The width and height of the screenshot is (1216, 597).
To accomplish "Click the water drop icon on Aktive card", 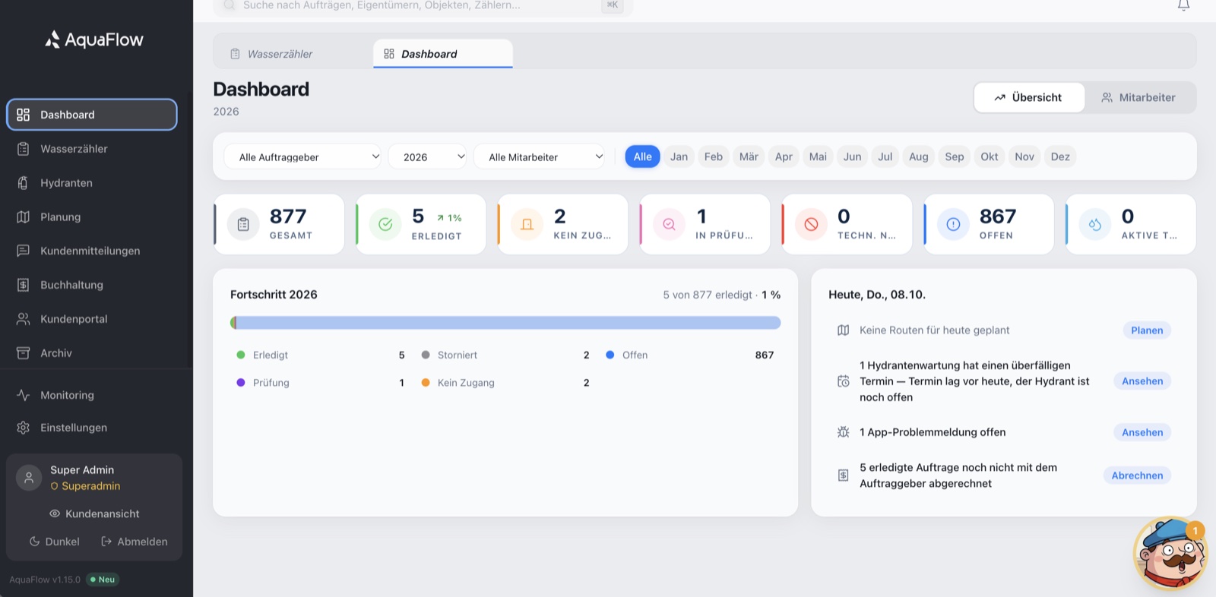I will [1095, 224].
